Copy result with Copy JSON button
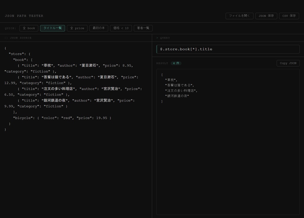Screen dimensions: 304x218 pos(288,63)
